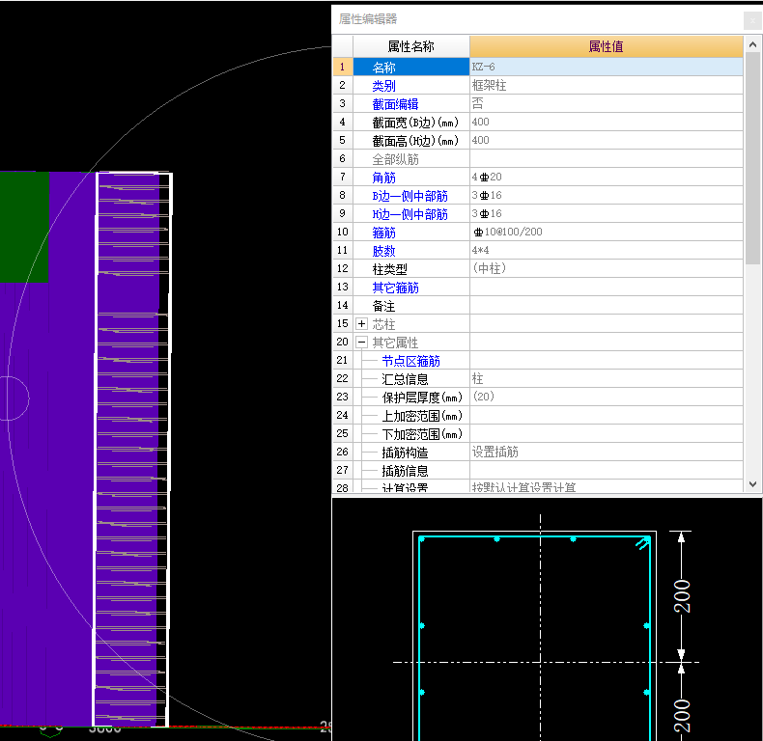
Task: Click the 全部纵筋 value cell
Action: click(x=606, y=158)
